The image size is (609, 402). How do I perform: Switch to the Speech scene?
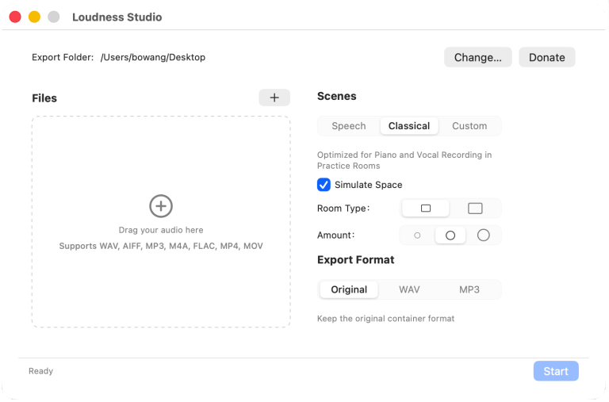pos(349,126)
